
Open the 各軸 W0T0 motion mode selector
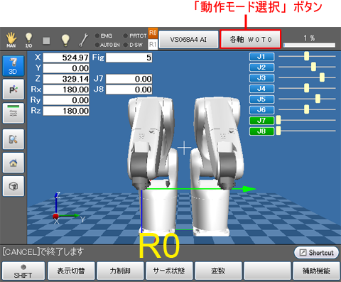point(251,39)
